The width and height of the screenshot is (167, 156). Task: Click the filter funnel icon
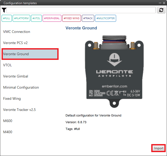pyautogui.click(x=4, y=10)
